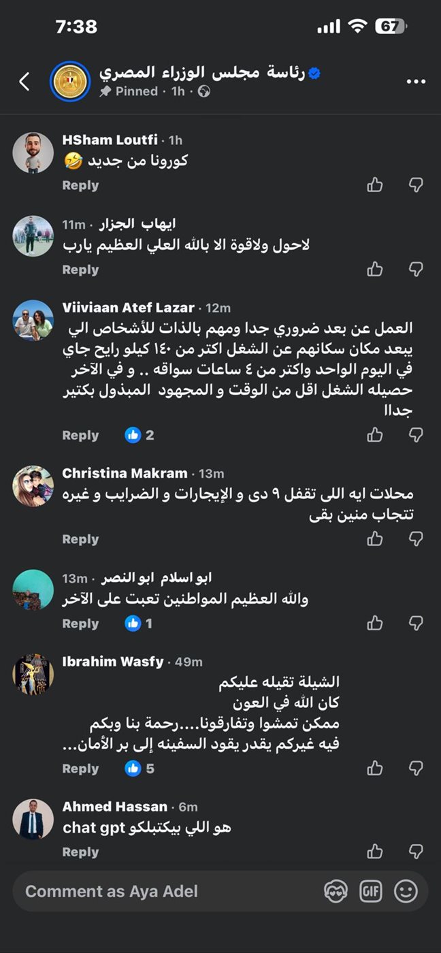The width and height of the screenshot is (441, 953).
Task: Open the Egyptian Cabinet page profile picture
Action: tap(70, 82)
